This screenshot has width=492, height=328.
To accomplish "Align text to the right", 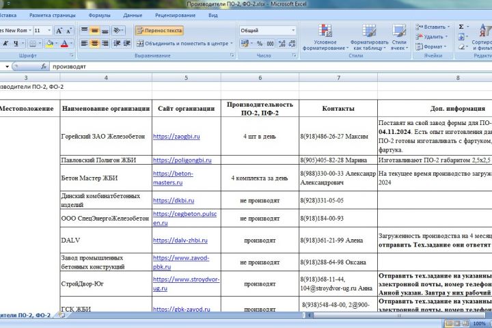I will [105, 43].
